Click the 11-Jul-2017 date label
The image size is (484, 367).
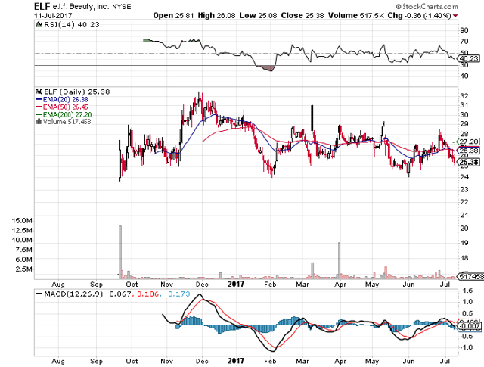tap(53, 15)
